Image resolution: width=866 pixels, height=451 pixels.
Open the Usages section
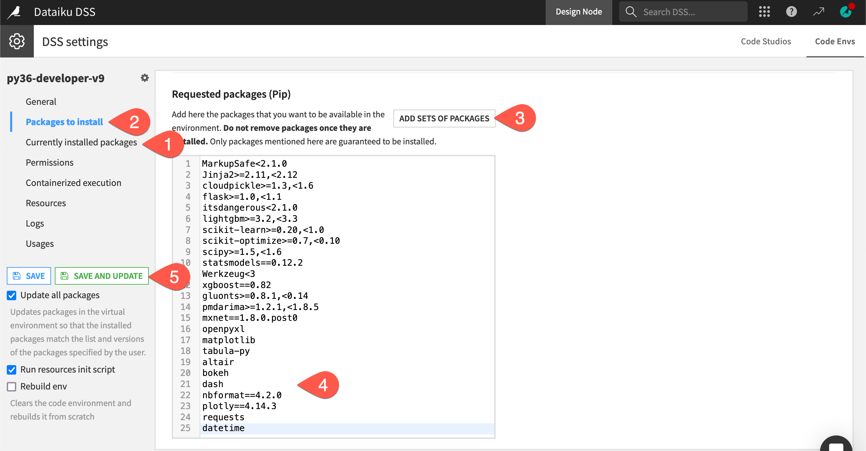[40, 244]
